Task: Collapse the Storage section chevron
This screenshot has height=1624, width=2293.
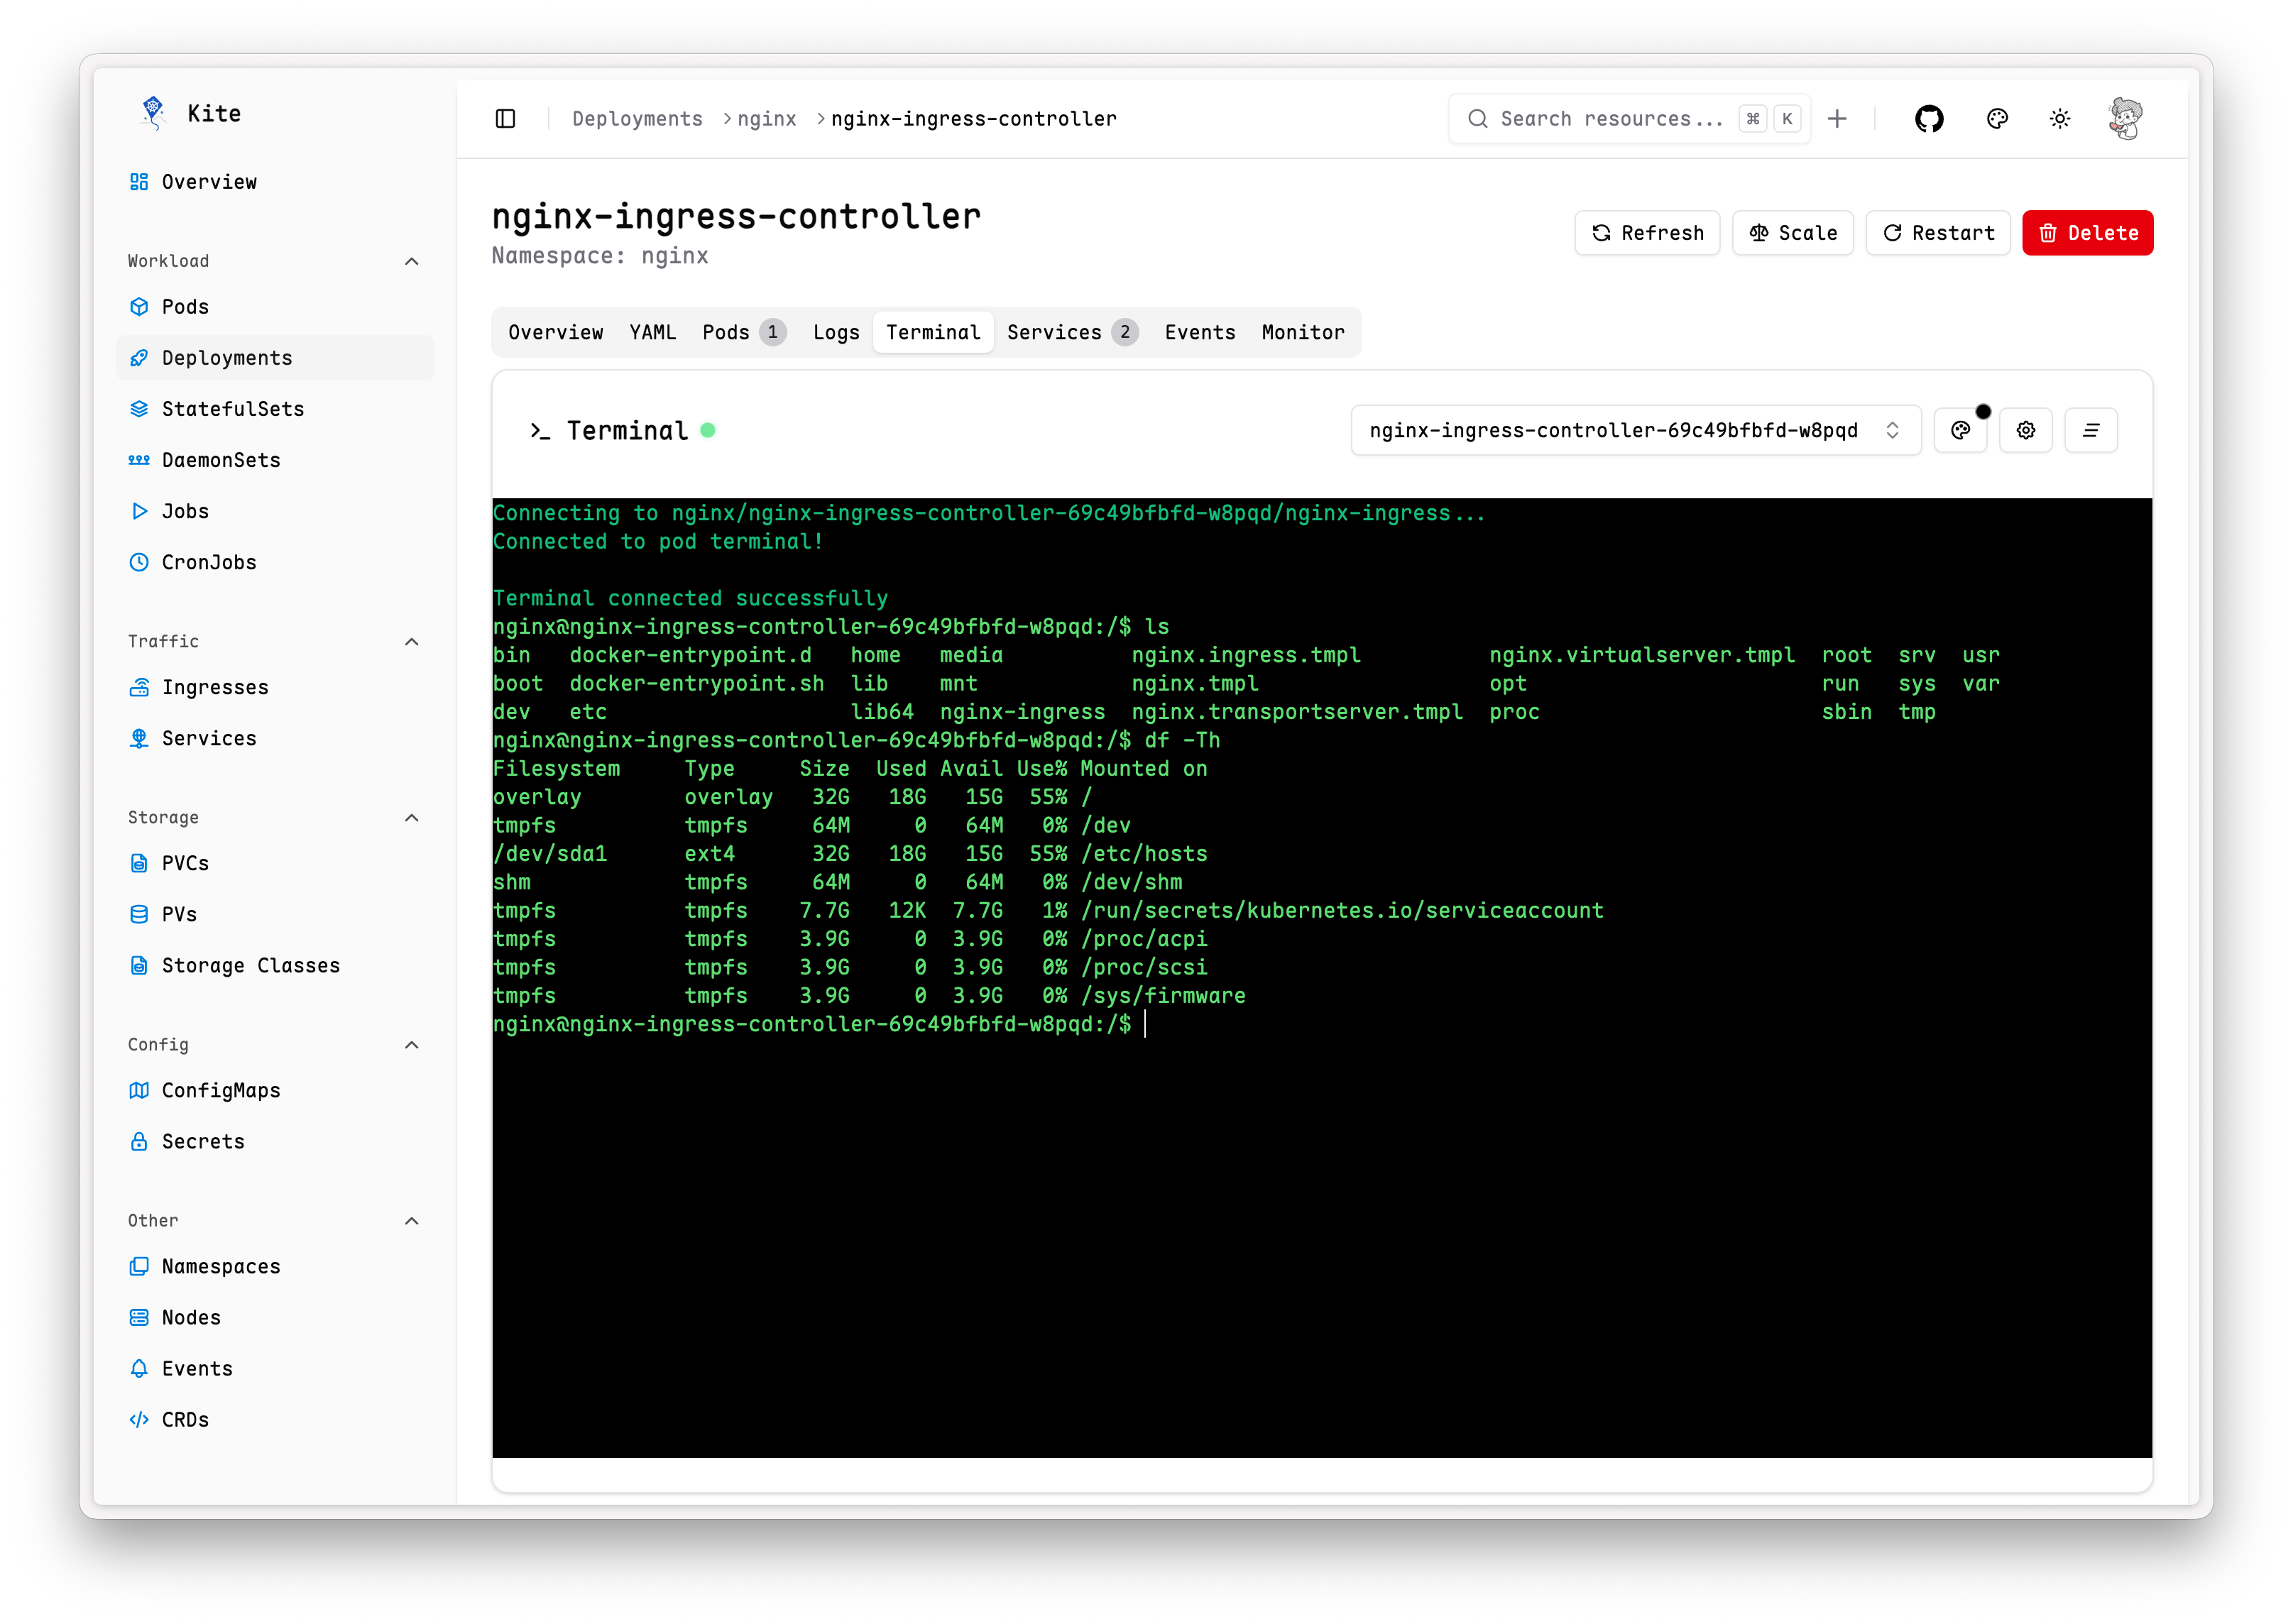Action: [x=411, y=817]
